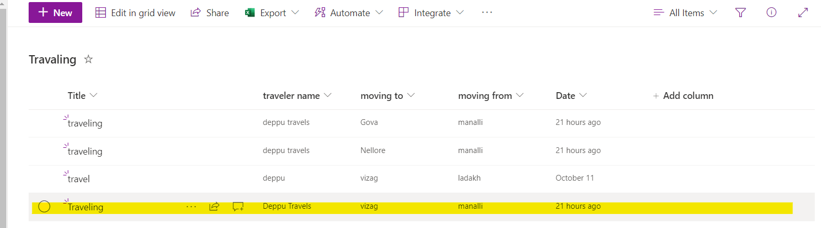The height and width of the screenshot is (228, 821).
Task: Click the filter funnel icon
Action: 740,12
